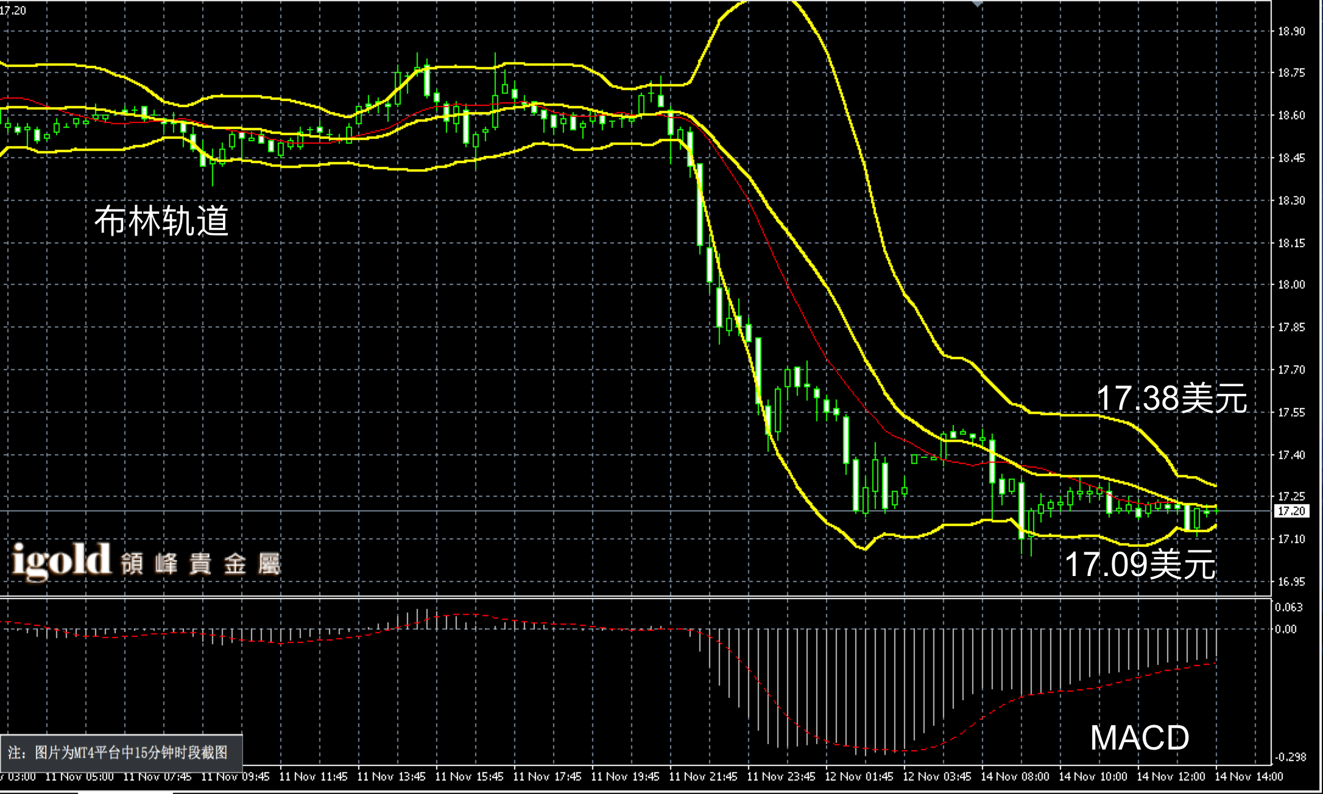Click the MACD 0.063 scale label

click(1288, 607)
